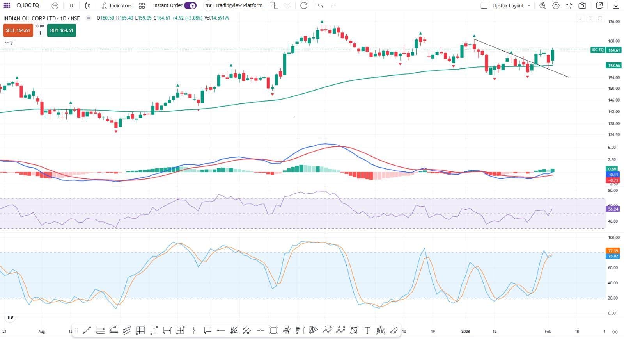Viewport: 624px width, 339px height.
Task: Toggle the Instant Order switch
Action: coord(190,5)
